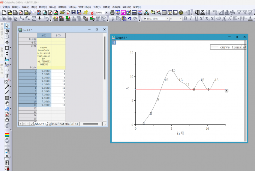Viewport: 255px width, 171px height.
Task: Select the Text tool
Action: tap(7, 76)
